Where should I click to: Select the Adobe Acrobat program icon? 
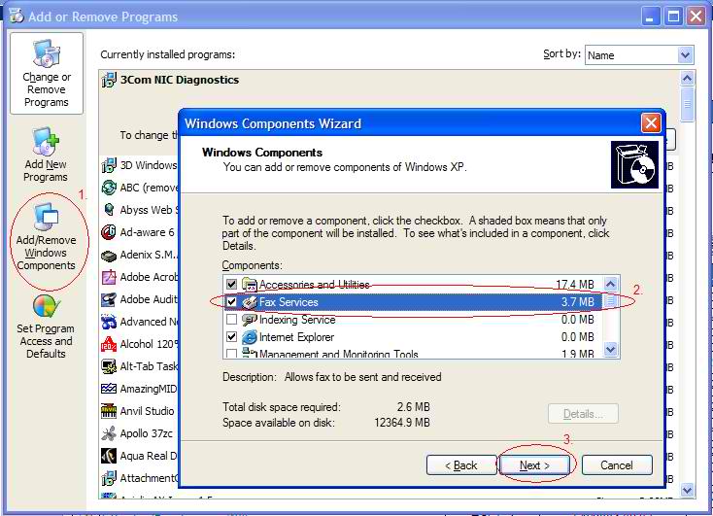pyautogui.click(x=109, y=277)
